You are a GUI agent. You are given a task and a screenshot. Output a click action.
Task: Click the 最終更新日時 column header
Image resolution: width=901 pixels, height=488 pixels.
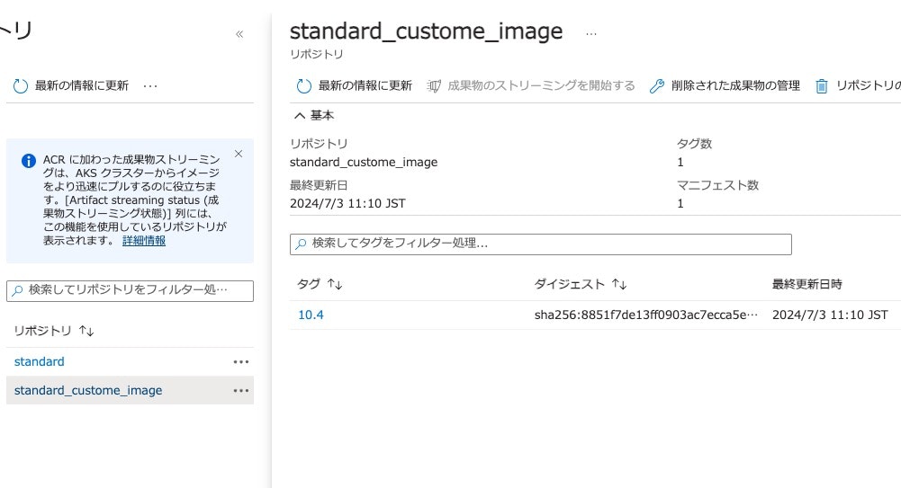click(806, 284)
